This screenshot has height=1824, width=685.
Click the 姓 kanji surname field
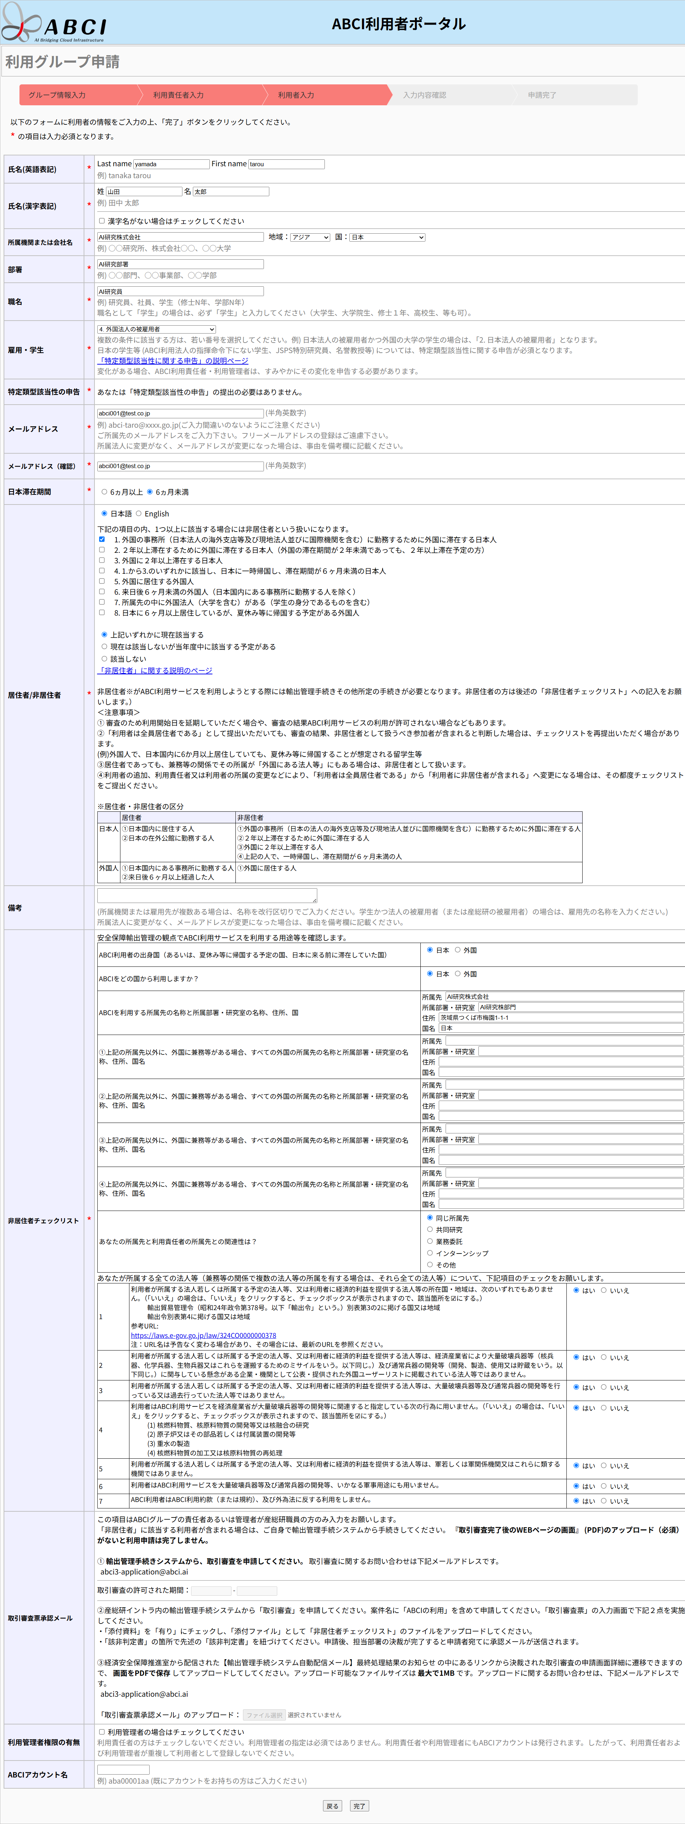coord(143,192)
